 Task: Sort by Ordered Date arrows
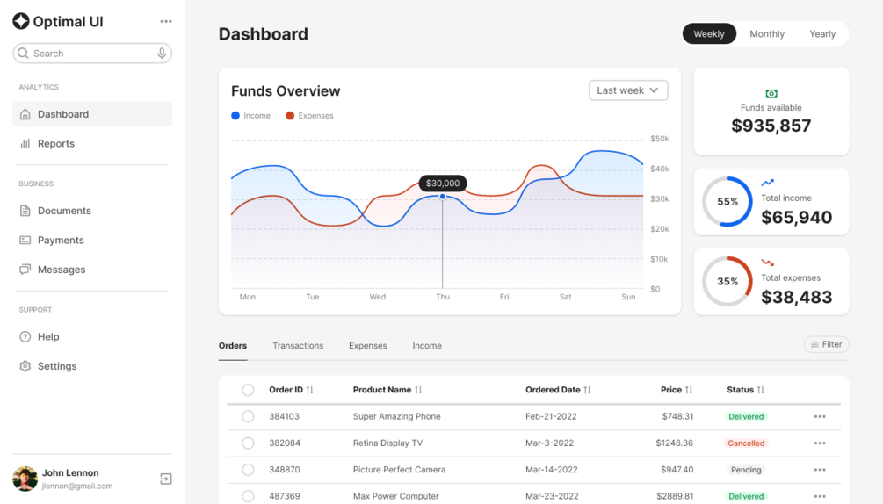(x=587, y=390)
